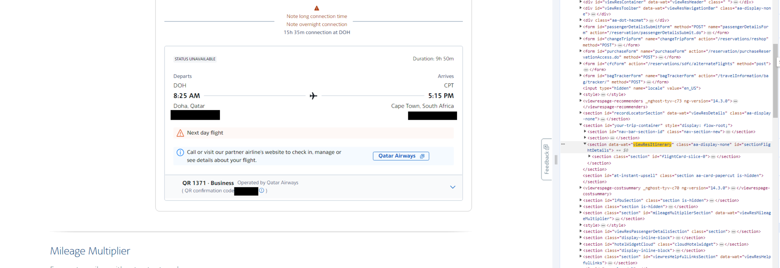Click the Next day flight warning icon

tap(180, 133)
